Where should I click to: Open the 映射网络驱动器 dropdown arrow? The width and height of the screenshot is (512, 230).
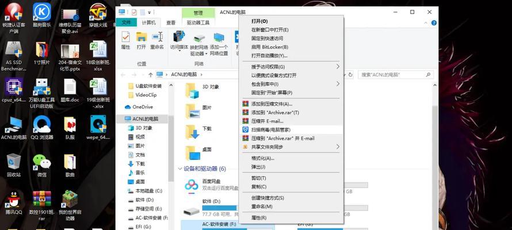[207, 53]
